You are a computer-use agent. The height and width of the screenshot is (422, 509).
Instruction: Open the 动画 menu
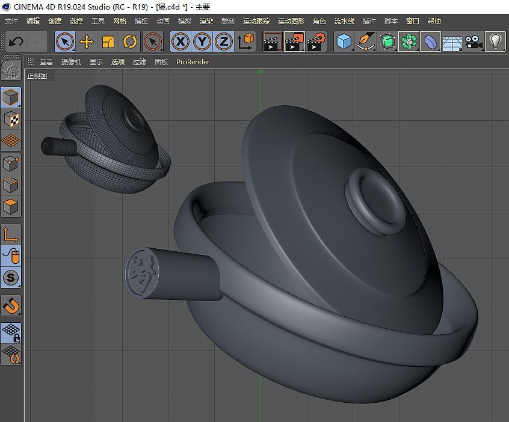click(x=163, y=21)
